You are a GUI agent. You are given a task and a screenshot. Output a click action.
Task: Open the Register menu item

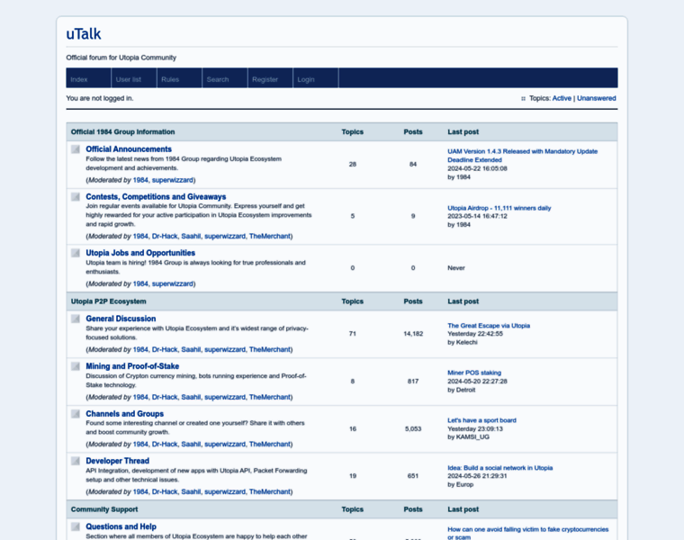click(270, 79)
